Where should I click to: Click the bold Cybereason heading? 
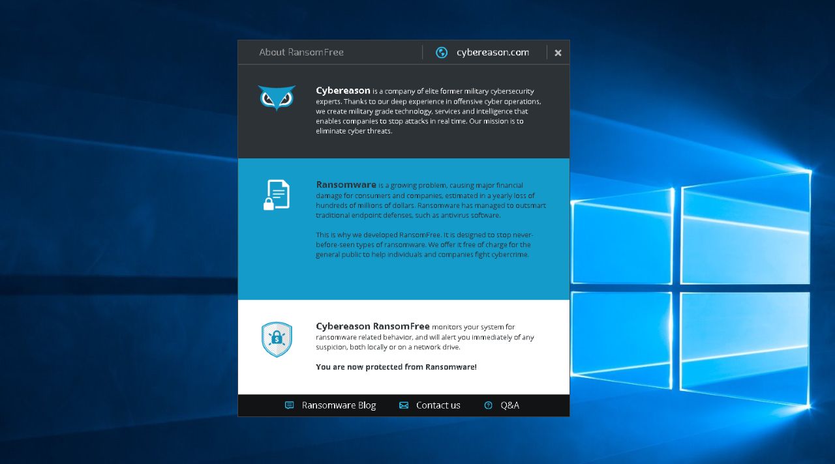[343, 91]
